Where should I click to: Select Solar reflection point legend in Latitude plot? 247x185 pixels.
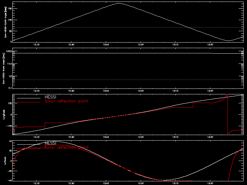[x=66, y=147]
